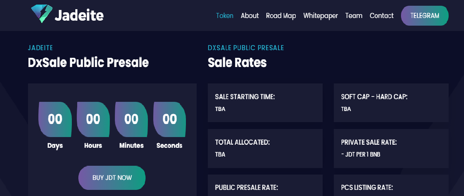Open the Road Map menu link
Image resolution: width=464 pixels, height=196 pixels.
[281, 16]
